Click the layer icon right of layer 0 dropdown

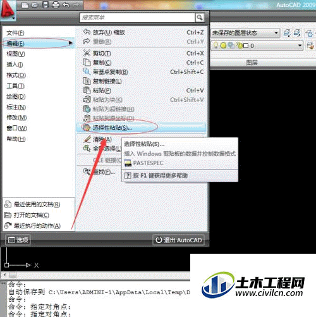click(x=310, y=46)
